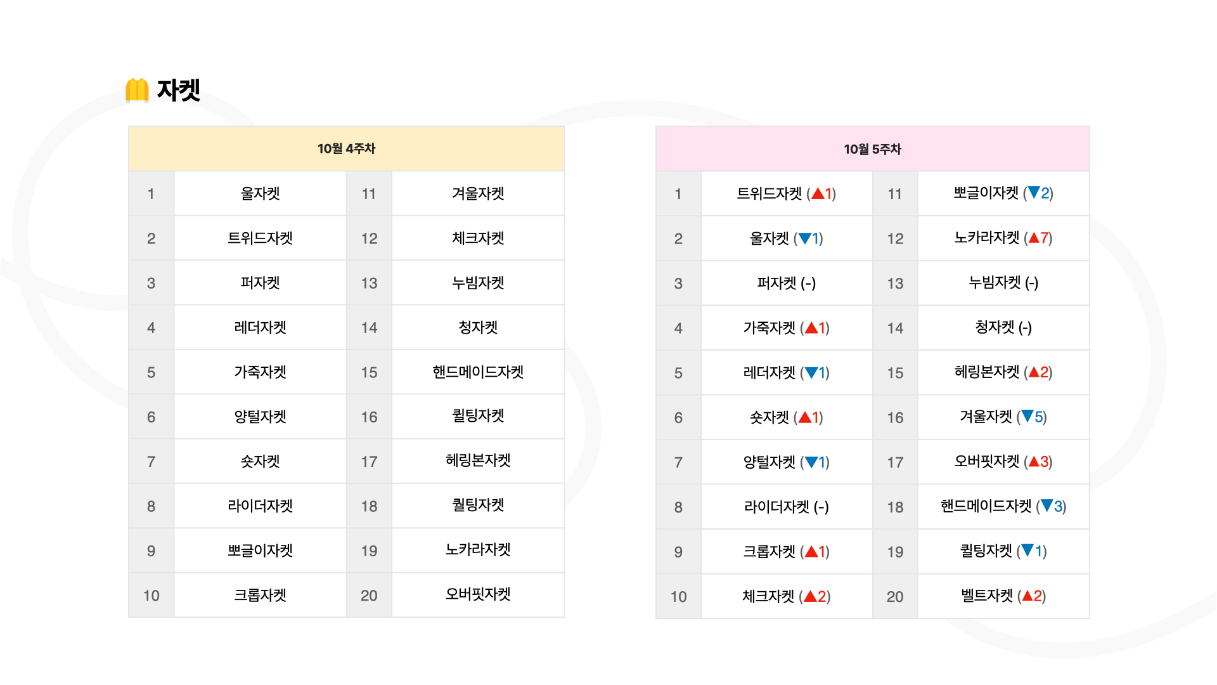The image size is (1217, 685).
Task: Click the 오버핏자켓 entry at rank 20
Action: pyautogui.click(x=478, y=594)
